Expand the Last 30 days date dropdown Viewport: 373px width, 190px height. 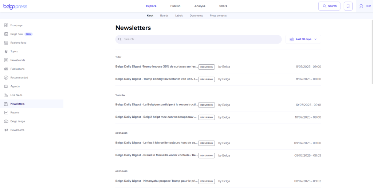click(x=303, y=39)
